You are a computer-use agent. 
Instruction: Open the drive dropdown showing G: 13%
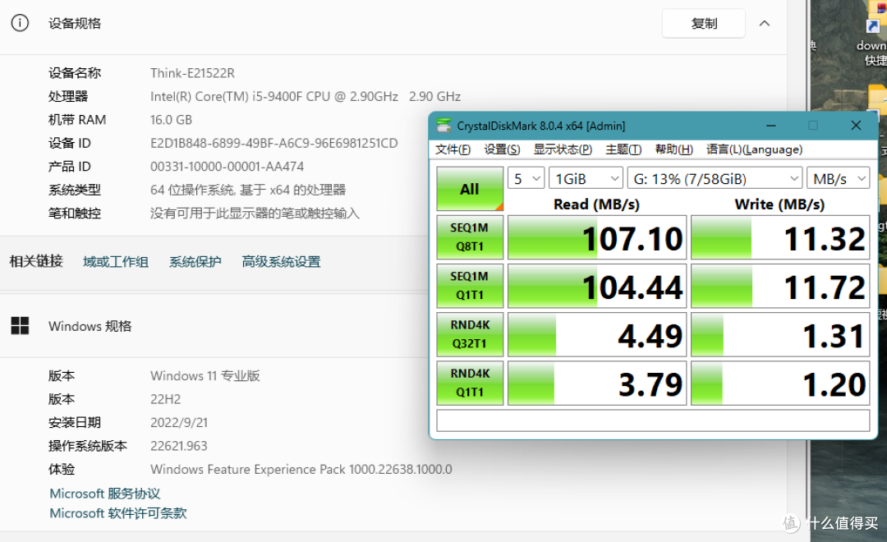[715, 179]
